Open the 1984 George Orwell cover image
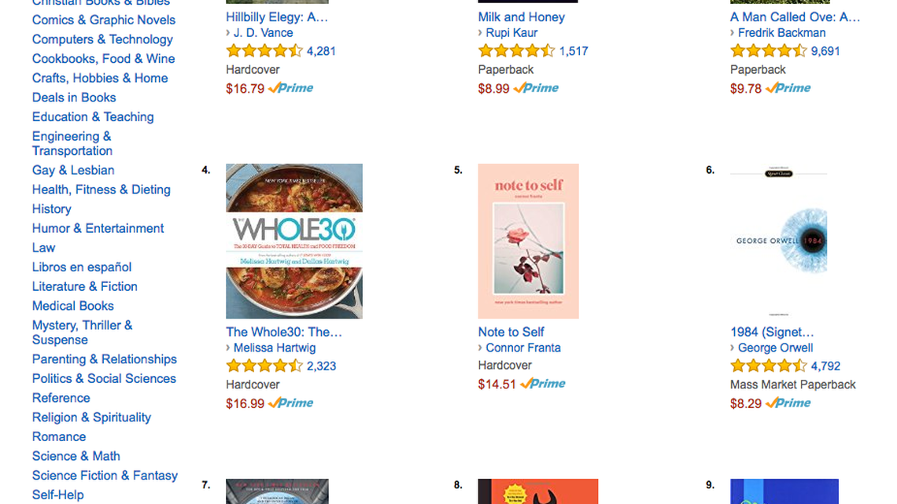Screen dimensions: 897x504 778,241
